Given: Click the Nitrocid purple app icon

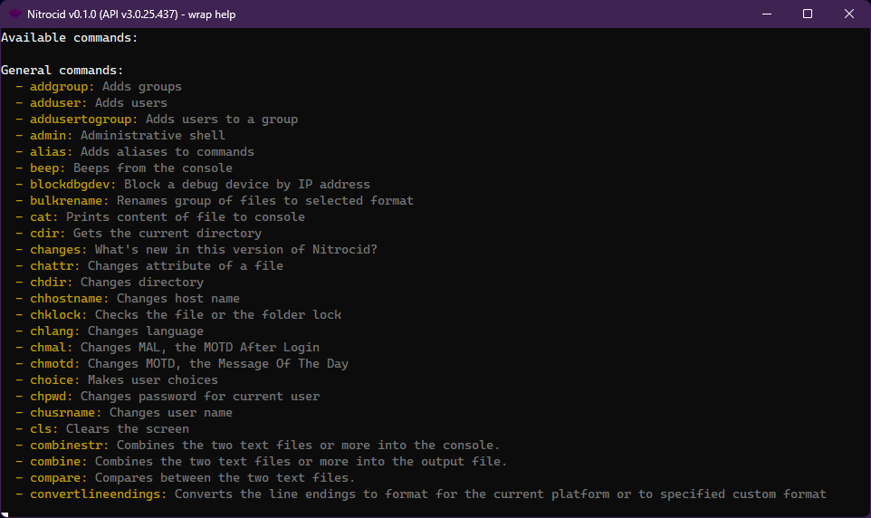Looking at the screenshot, I should click(x=15, y=14).
